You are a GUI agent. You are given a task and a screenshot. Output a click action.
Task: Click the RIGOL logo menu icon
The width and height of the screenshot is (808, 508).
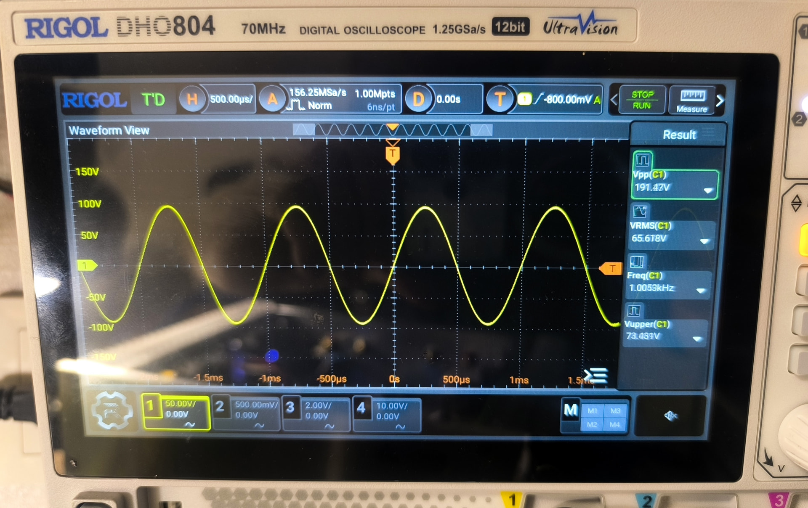95,100
